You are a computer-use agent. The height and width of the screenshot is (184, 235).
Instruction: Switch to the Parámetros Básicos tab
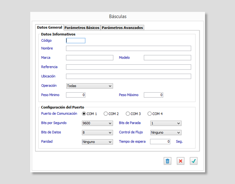click(82, 28)
